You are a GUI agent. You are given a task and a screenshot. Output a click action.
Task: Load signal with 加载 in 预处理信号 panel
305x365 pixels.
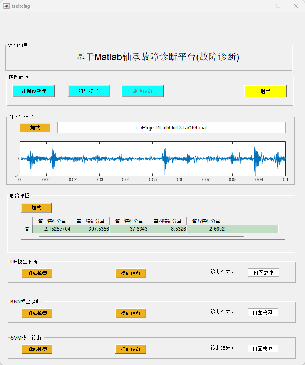[35, 127]
